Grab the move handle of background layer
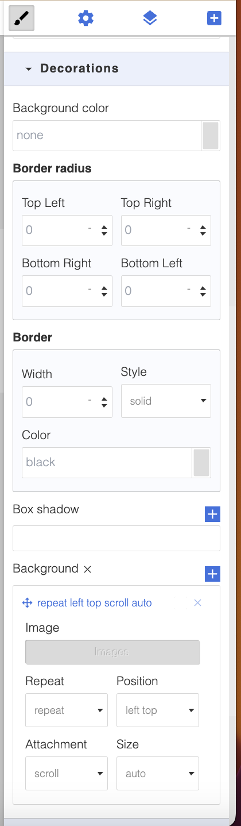241x826 pixels. click(x=27, y=603)
